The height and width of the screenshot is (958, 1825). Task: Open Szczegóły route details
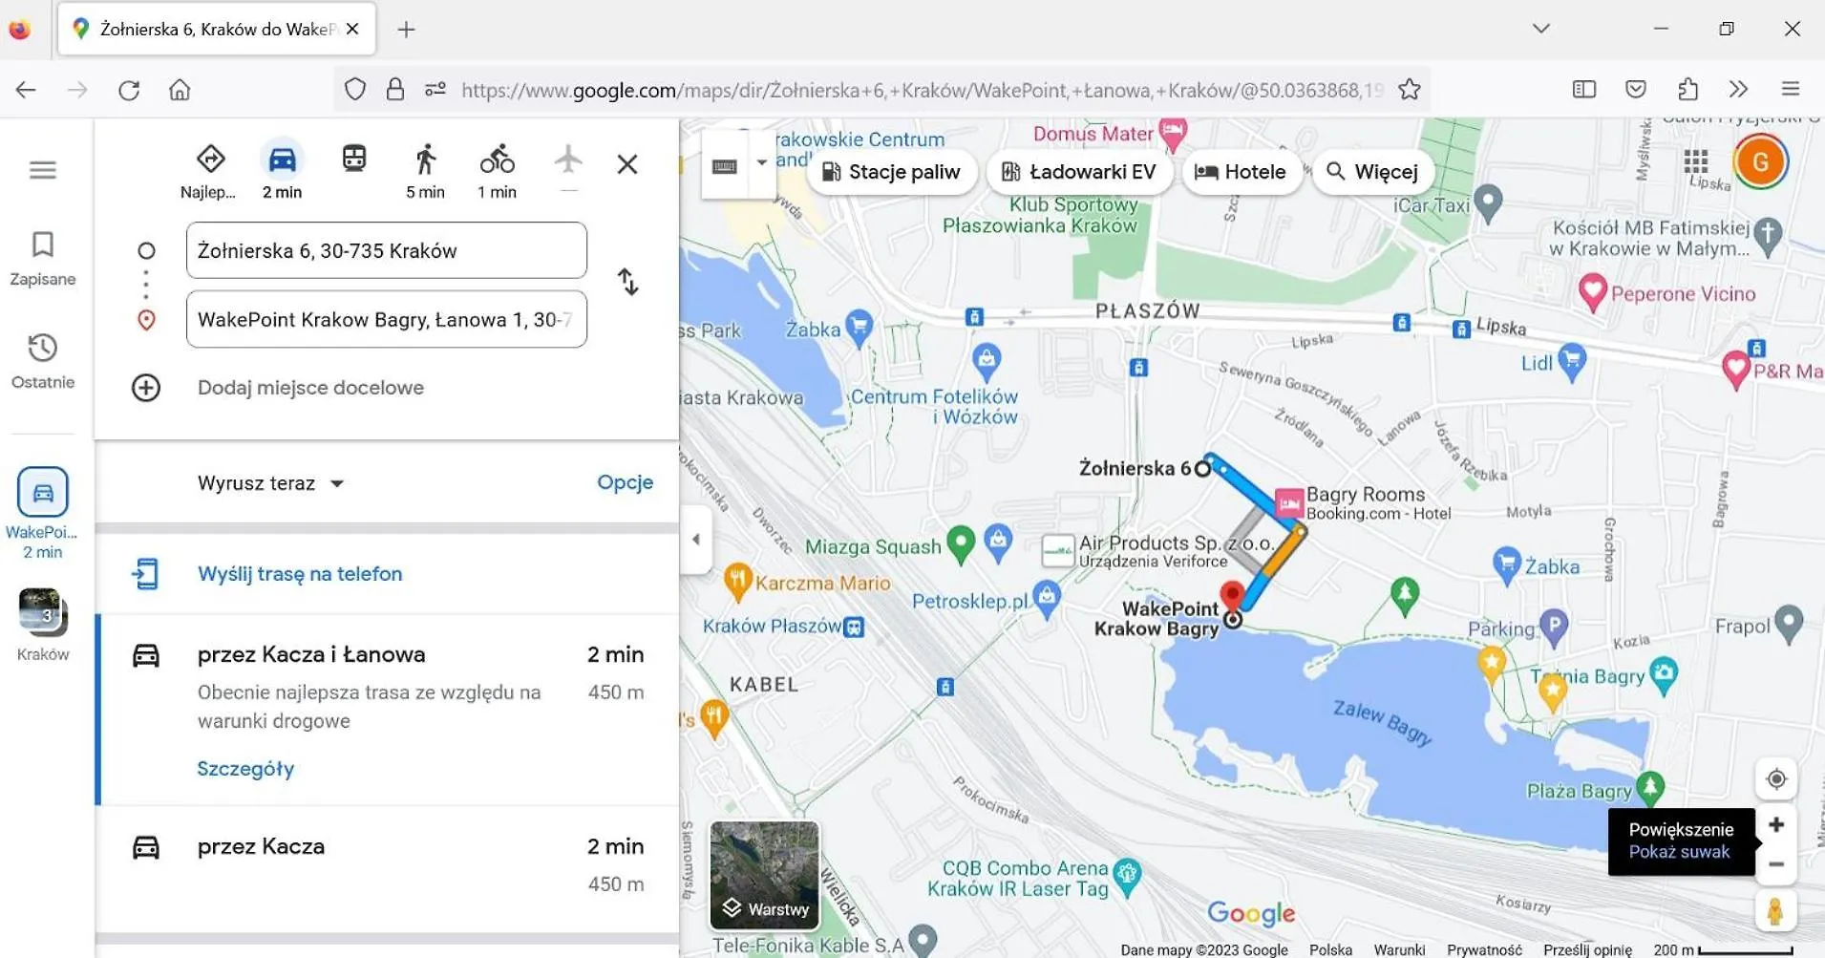pyautogui.click(x=245, y=769)
